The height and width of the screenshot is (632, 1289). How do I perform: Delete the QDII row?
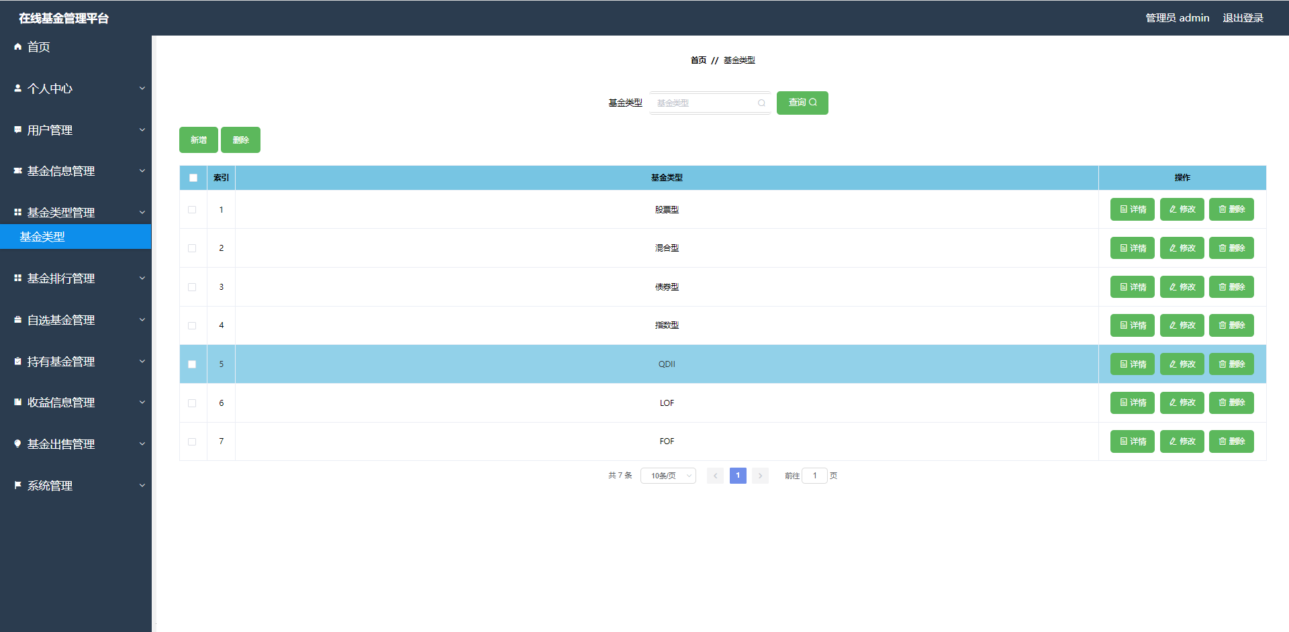pyautogui.click(x=1231, y=364)
